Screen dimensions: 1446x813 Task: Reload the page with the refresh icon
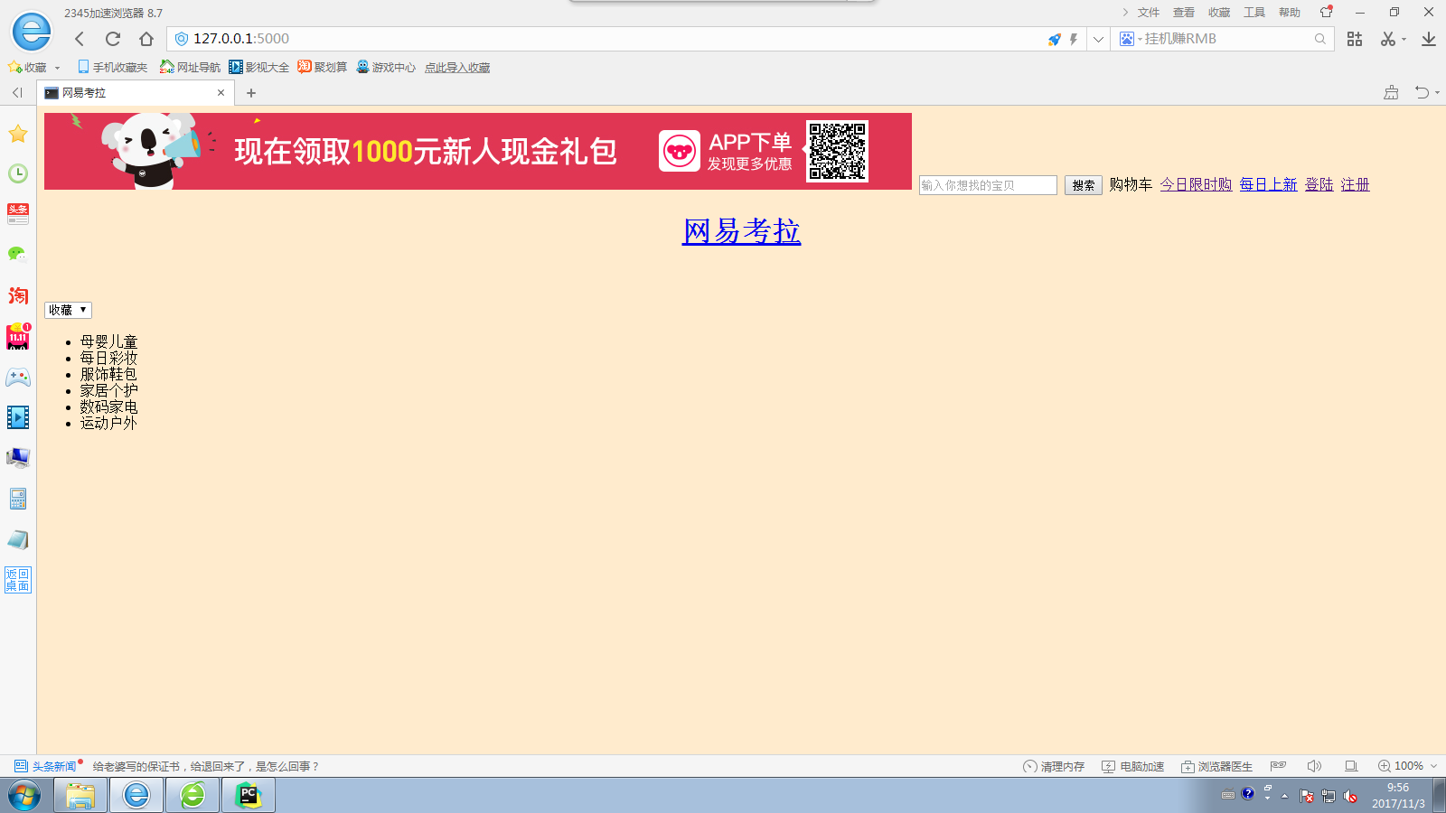pyautogui.click(x=113, y=39)
